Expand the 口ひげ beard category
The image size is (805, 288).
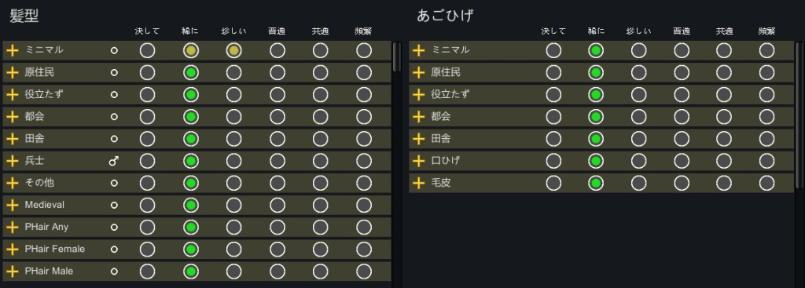(x=419, y=161)
